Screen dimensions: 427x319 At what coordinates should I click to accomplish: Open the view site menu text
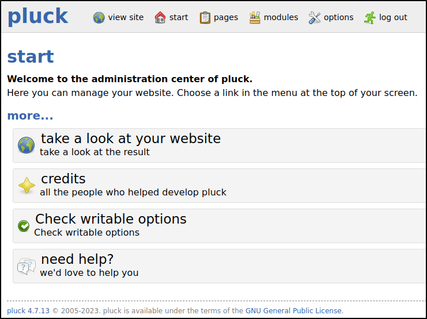click(x=126, y=17)
